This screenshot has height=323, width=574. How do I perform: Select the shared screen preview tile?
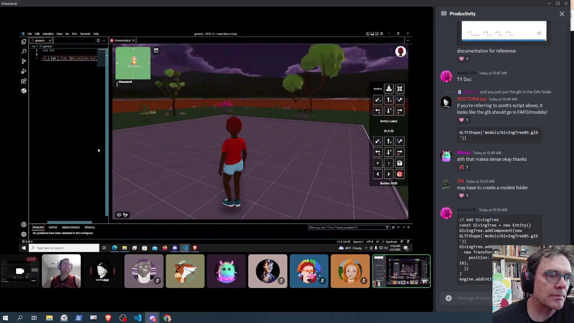(401, 271)
